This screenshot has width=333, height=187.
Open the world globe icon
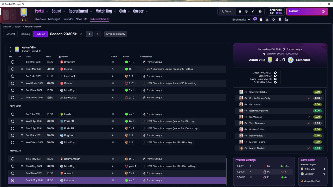246,11
